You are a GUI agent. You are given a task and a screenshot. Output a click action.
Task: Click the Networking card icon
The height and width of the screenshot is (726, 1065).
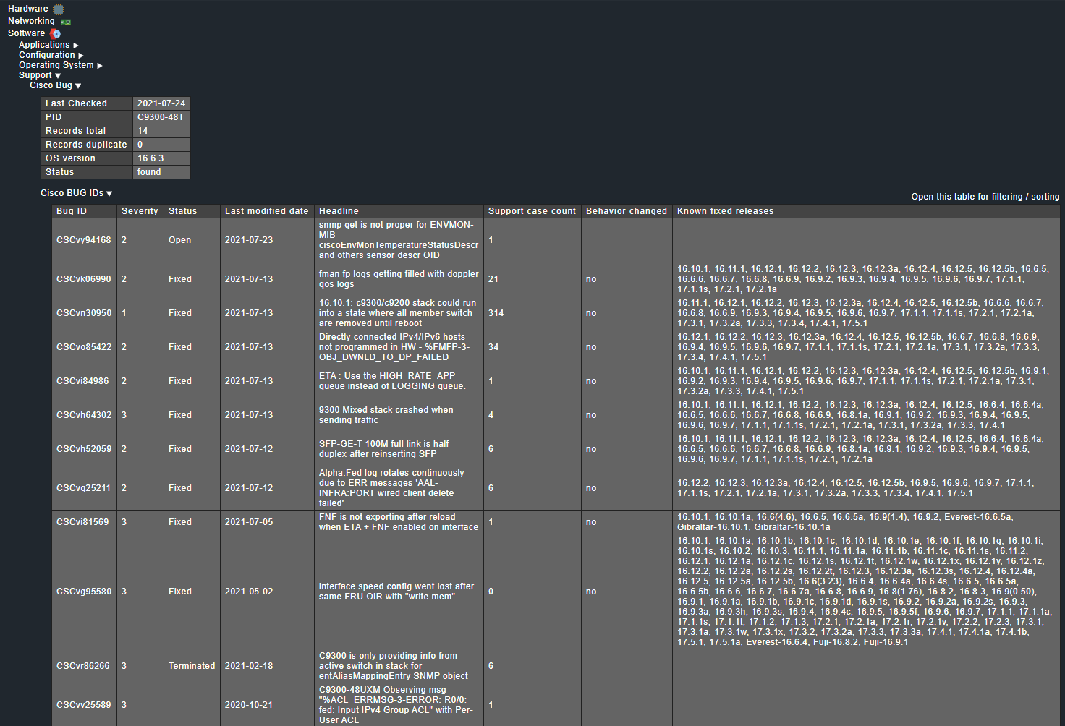[x=66, y=22]
